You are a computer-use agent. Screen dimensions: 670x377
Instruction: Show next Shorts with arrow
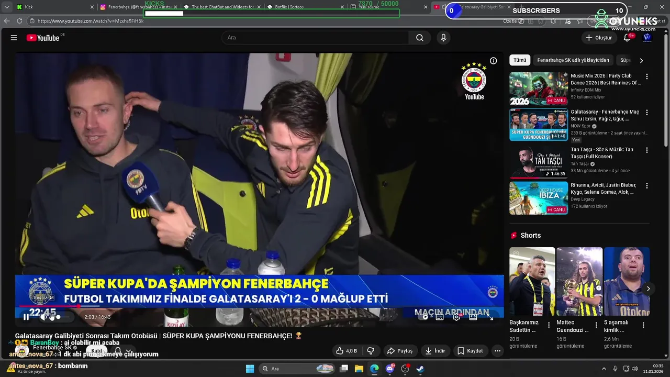pyautogui.click(x=648, y=289)
